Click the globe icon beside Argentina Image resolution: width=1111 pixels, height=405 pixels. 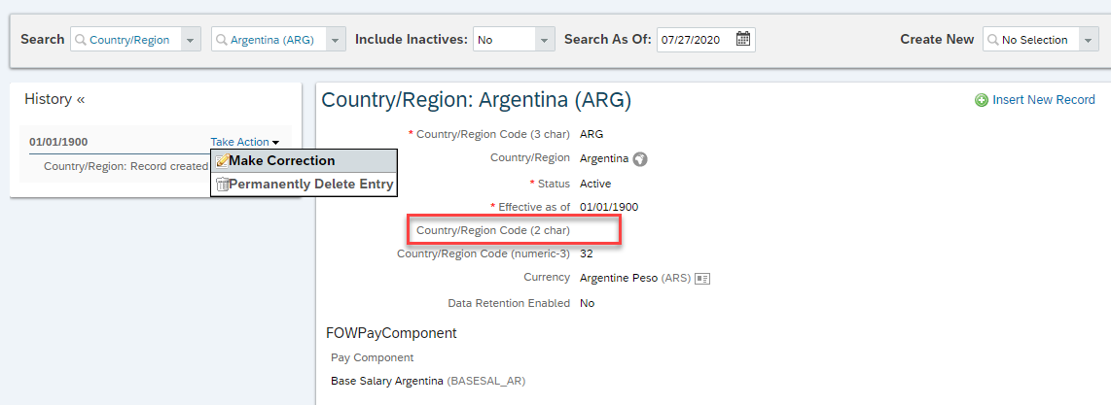[x=640, y=159]
